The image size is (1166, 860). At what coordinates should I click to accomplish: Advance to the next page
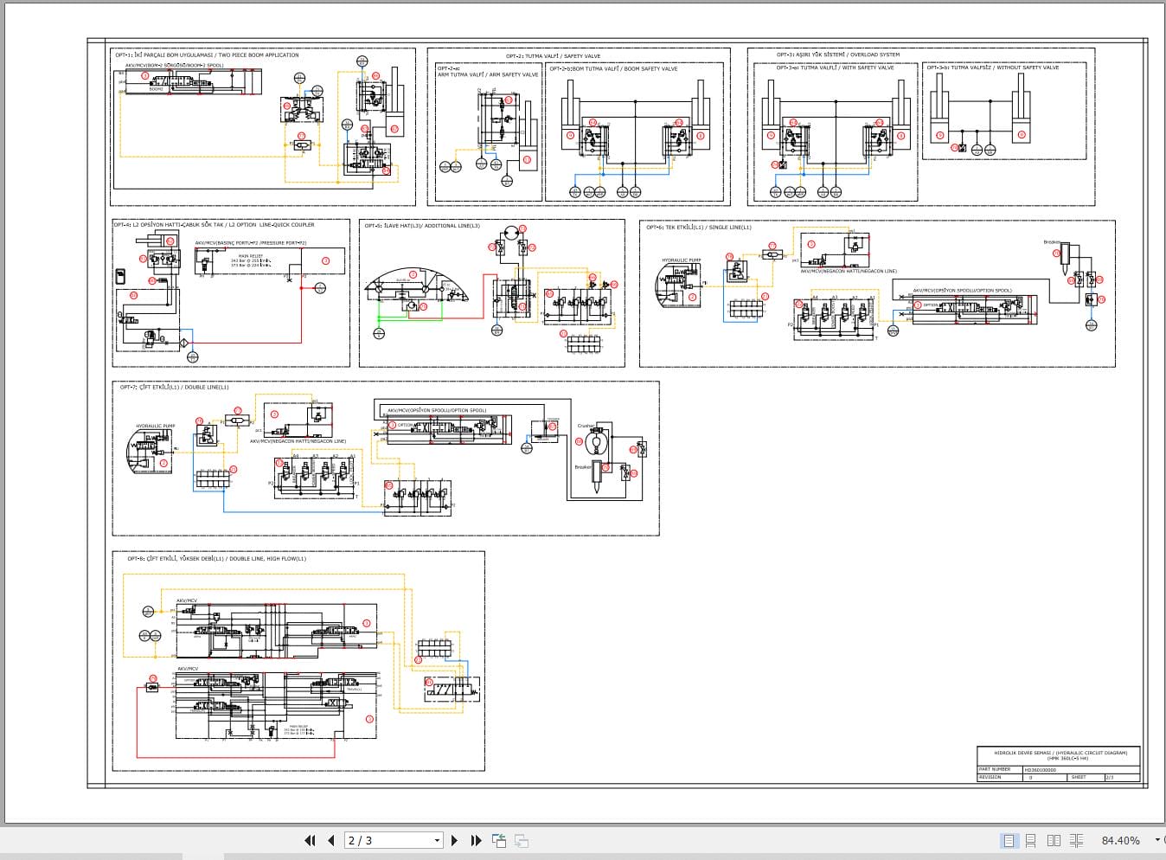[455, 840]
